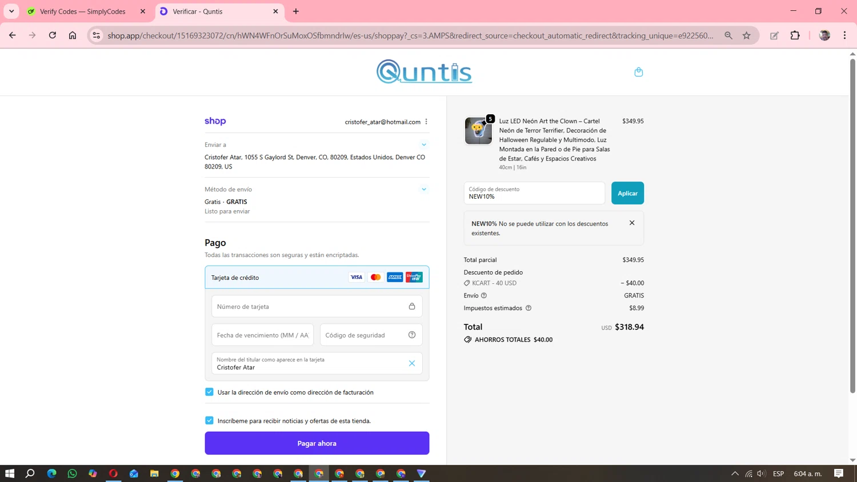Click the volume icon in system tray

(761, 473)
